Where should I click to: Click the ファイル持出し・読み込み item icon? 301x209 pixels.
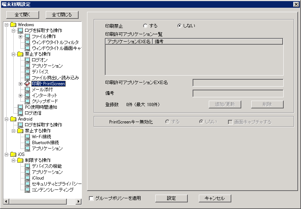27,78
